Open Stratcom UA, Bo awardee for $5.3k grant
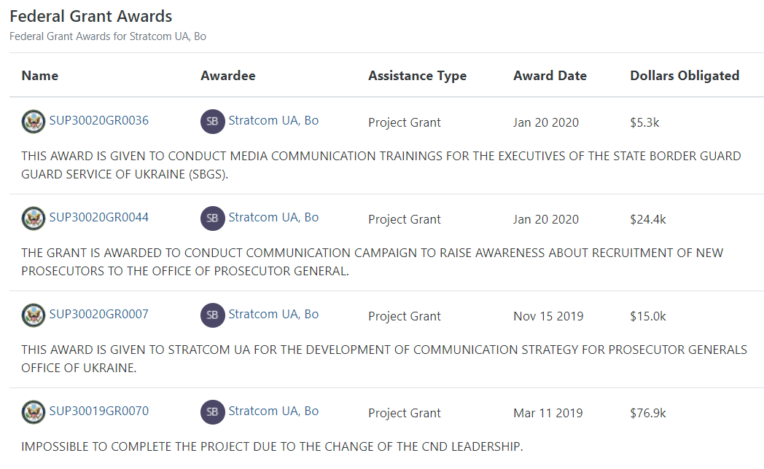This screenshot has height=469, width=764. pos(273,121)
